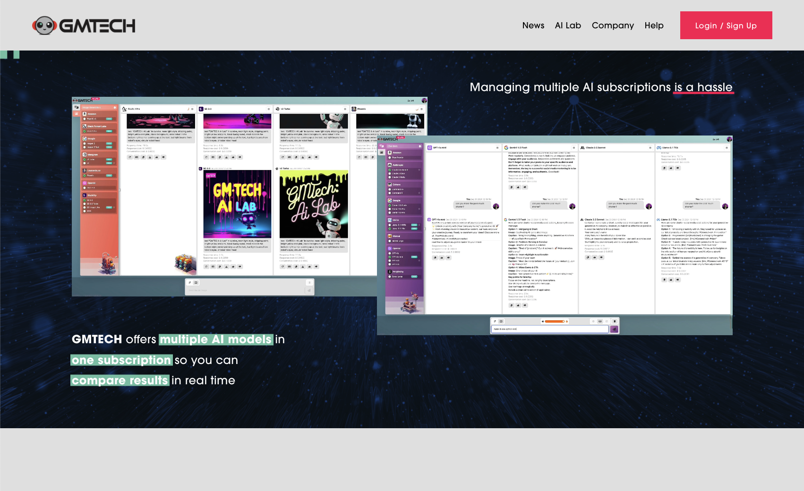Click the Login / Sign Up button
The width and height of the screenshot is (804, 491).
click(726, 25)
